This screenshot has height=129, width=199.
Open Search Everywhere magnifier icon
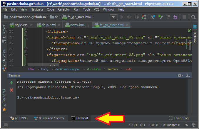[x=193, y=17]
